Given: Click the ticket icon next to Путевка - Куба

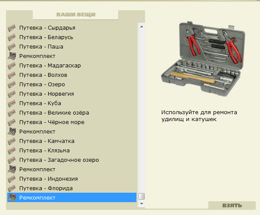Looking at the screenshot, I should coord(12,103).
